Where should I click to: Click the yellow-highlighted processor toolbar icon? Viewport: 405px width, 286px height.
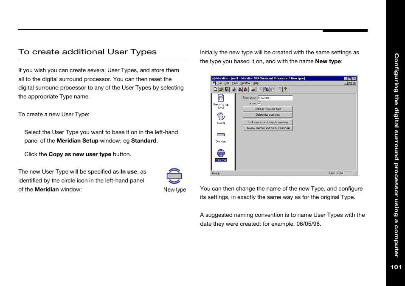(253, 89)
